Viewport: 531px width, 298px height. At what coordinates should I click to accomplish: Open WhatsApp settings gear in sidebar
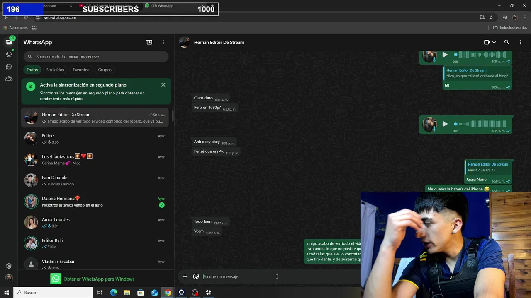[9, 266]
